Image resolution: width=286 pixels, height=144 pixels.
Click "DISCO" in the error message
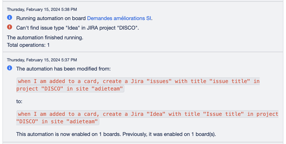(127, 28)
